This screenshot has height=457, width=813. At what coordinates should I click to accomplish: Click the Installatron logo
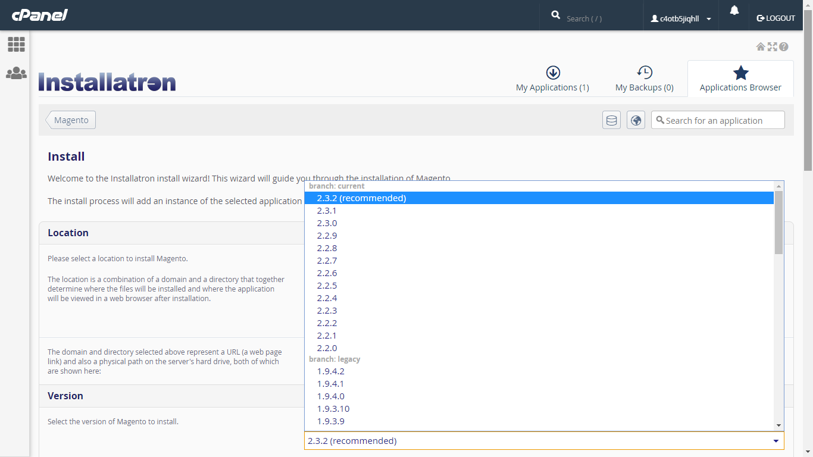[x=107, y=82]
